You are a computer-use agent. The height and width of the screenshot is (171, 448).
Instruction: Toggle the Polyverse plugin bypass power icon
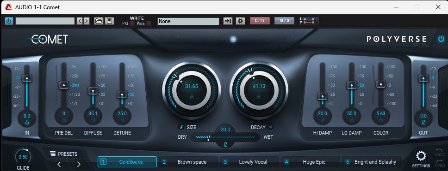[x=441, y=39]
